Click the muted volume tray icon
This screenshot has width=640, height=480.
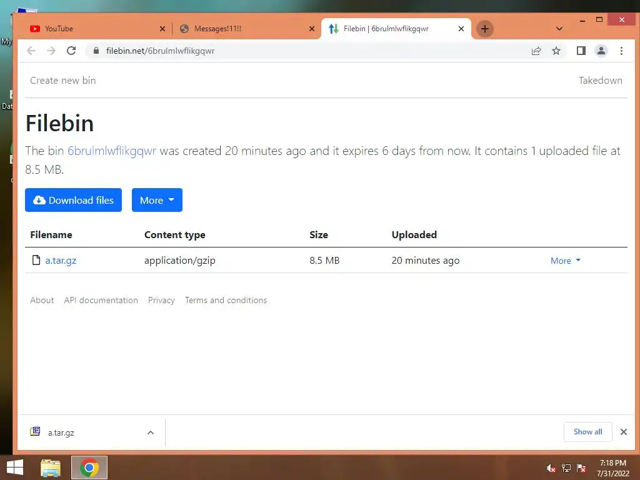tap(551, 468)
